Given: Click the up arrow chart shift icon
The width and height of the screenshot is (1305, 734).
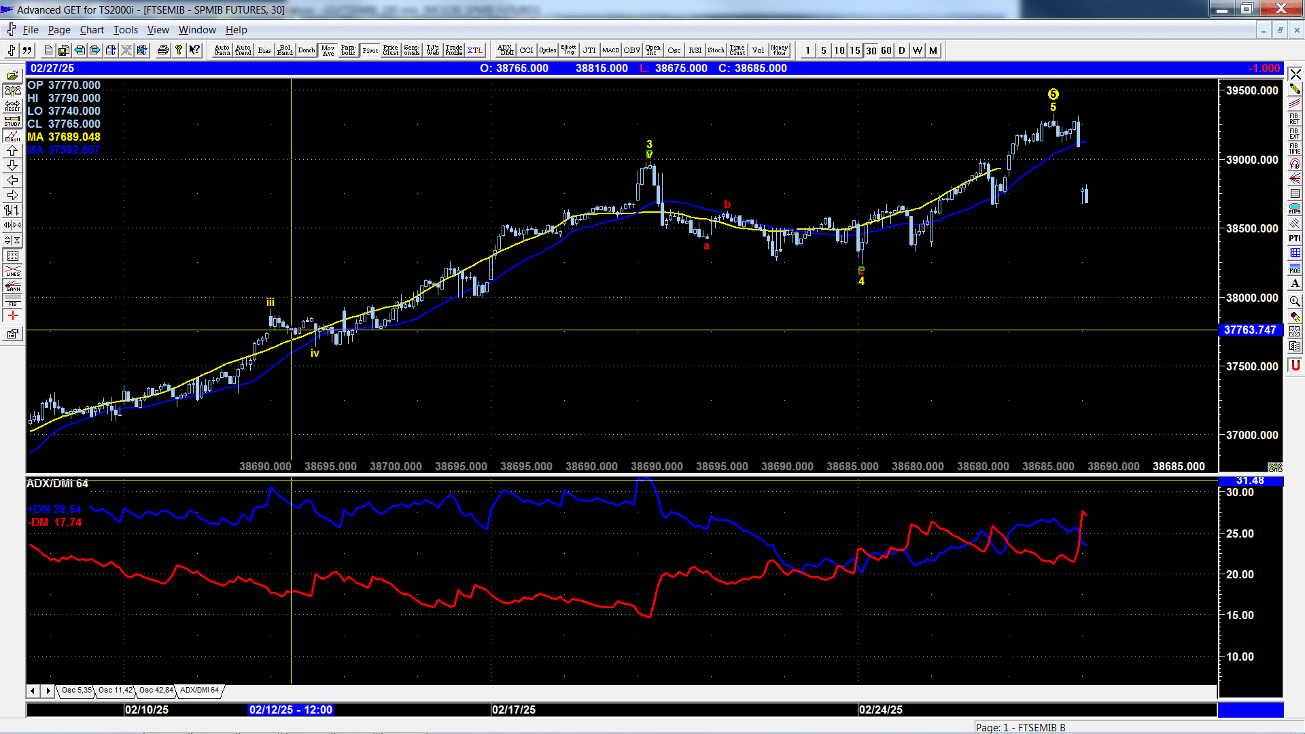Looking at the screenshot, I should point(12,151).
